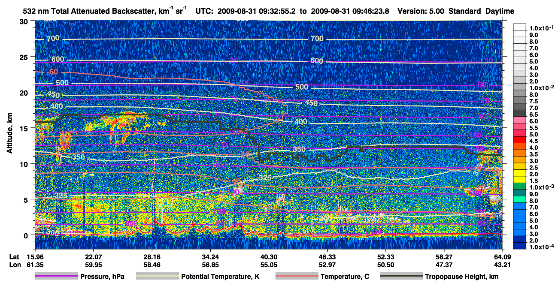The width and height of the screenshot is (558, 286).
Task: Click the dark Tropopause Height legend line
Action: tap(402, 277)
